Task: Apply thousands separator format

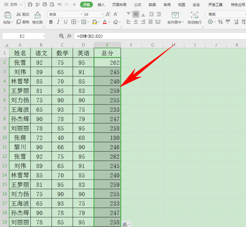Action: [228, 22]
